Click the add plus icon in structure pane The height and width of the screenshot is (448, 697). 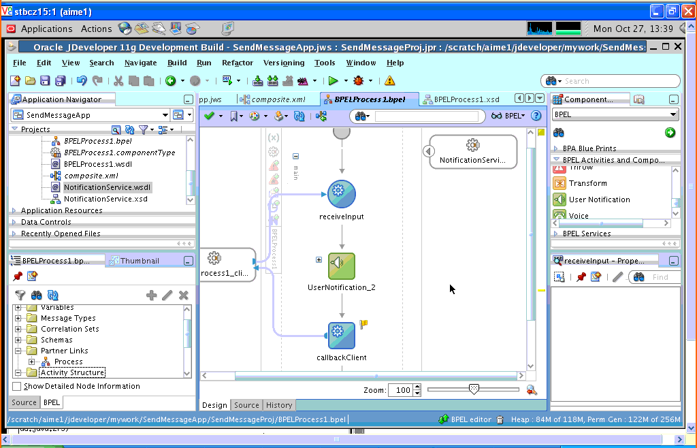click(x=151, y=295)
